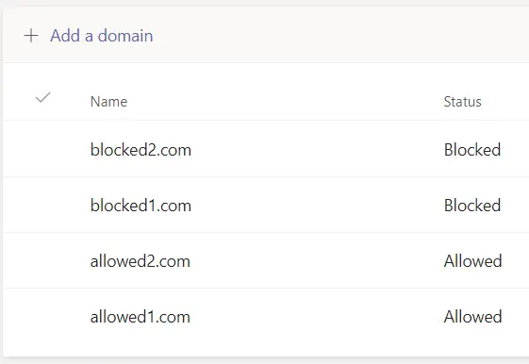Sort by the Name column header

click(x=108, y=102)
